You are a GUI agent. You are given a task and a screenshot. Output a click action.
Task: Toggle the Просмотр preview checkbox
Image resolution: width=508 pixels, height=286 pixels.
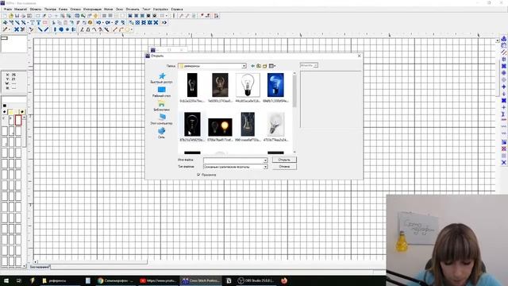coord(198,175)
